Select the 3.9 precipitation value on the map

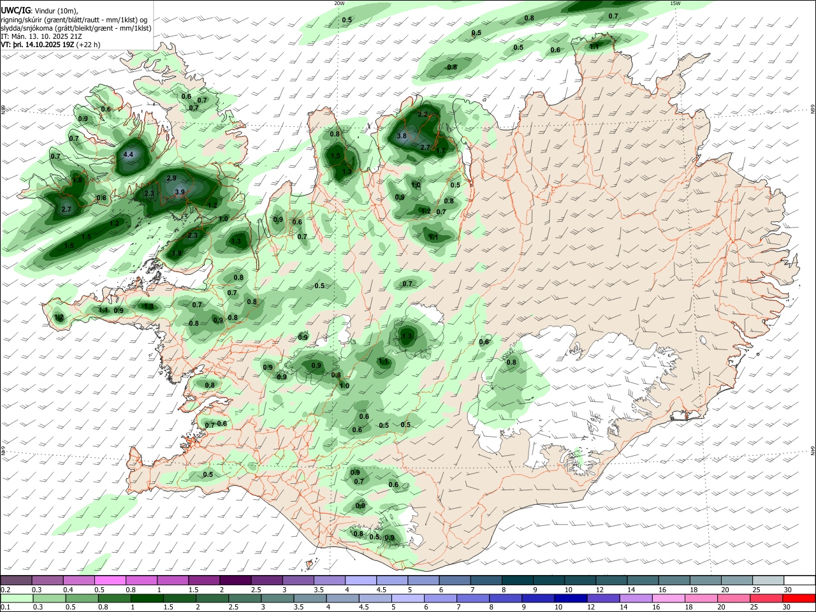tap(180, 192)
